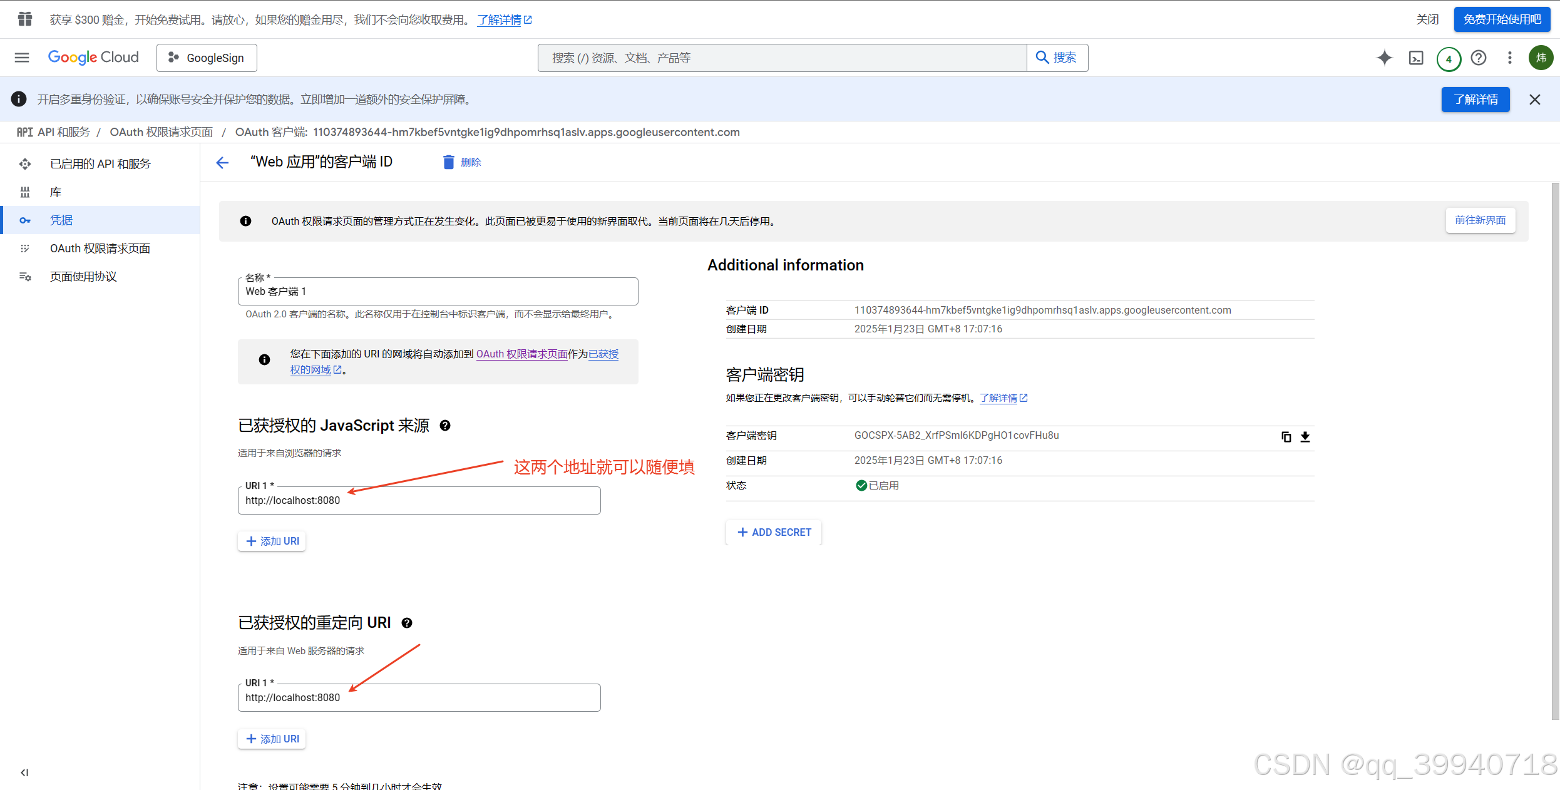1560x790 pixels.
Task: Select OAuth 权限请求页面 in sidebar
Action: (100, 249)
